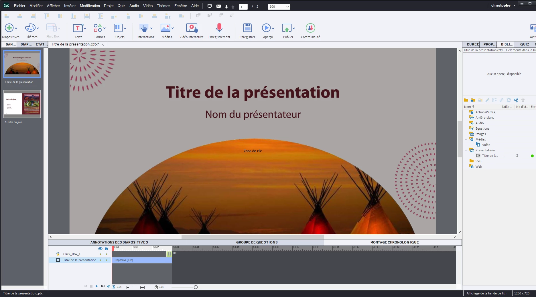Open the Aperçu preview dropdown
Viewport: 536px width, 297px height.
(x=273, y=28)
